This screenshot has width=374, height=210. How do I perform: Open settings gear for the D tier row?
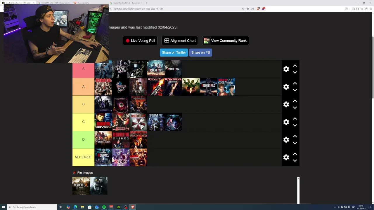pos(286,140)
